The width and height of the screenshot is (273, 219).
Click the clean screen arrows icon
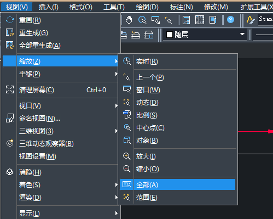point(10,89)
